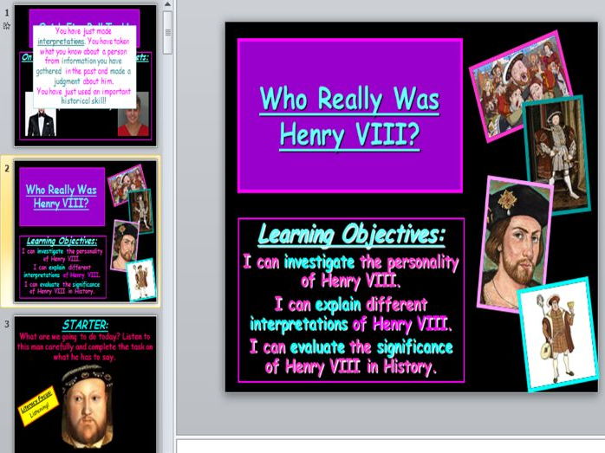Click the slide panel scrollbar up arrow
605x453 pixels.
point(167,5)
